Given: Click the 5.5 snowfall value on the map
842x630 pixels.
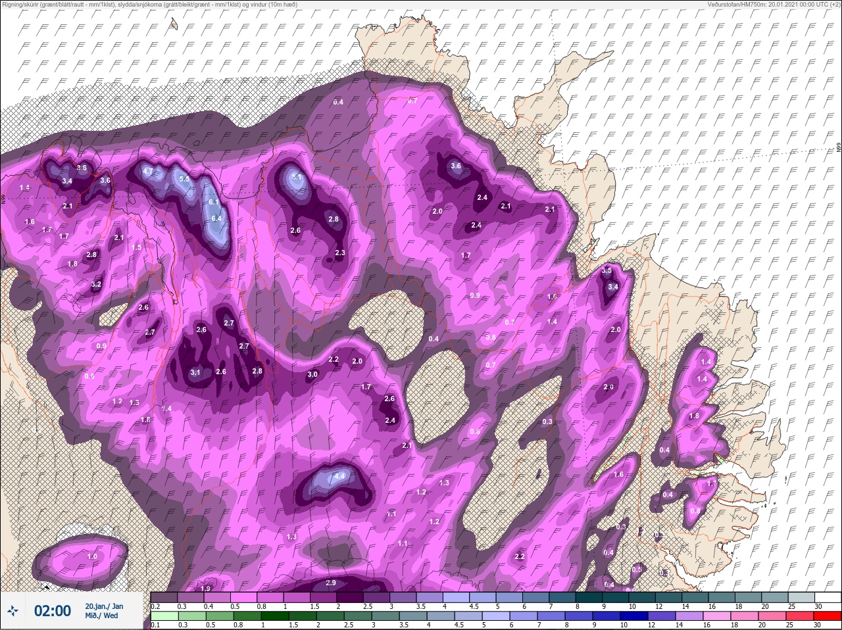Looking at the screenshot, I should 184,179.
